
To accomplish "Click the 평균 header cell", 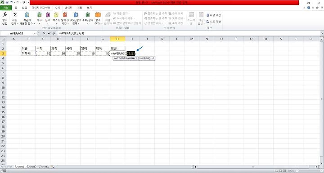I will click(x=117, y=49).
